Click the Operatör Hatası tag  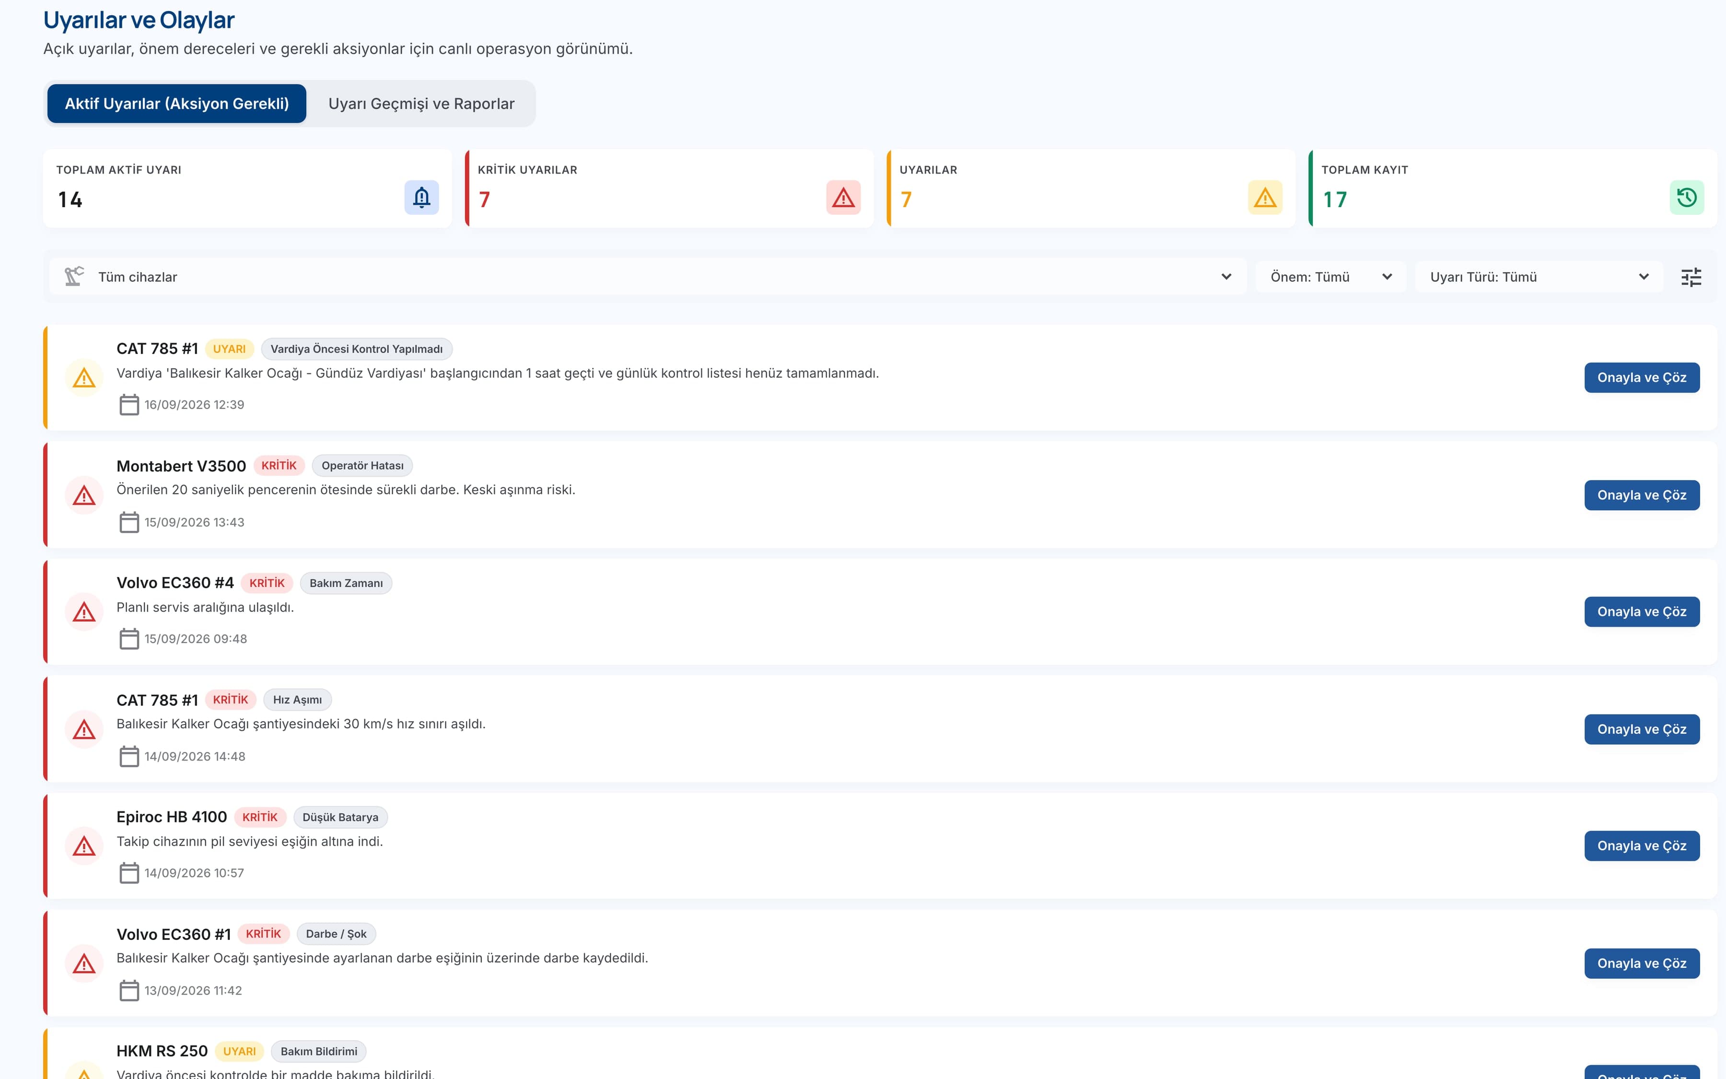(362, 465)
